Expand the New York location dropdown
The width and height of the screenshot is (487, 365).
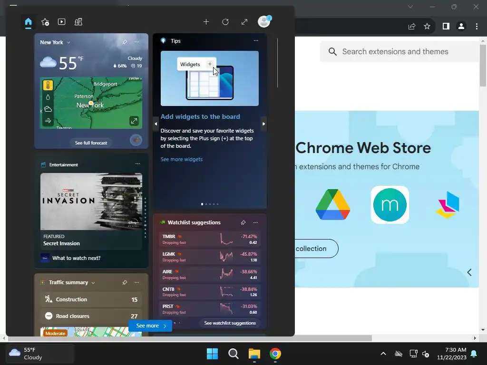68,42
